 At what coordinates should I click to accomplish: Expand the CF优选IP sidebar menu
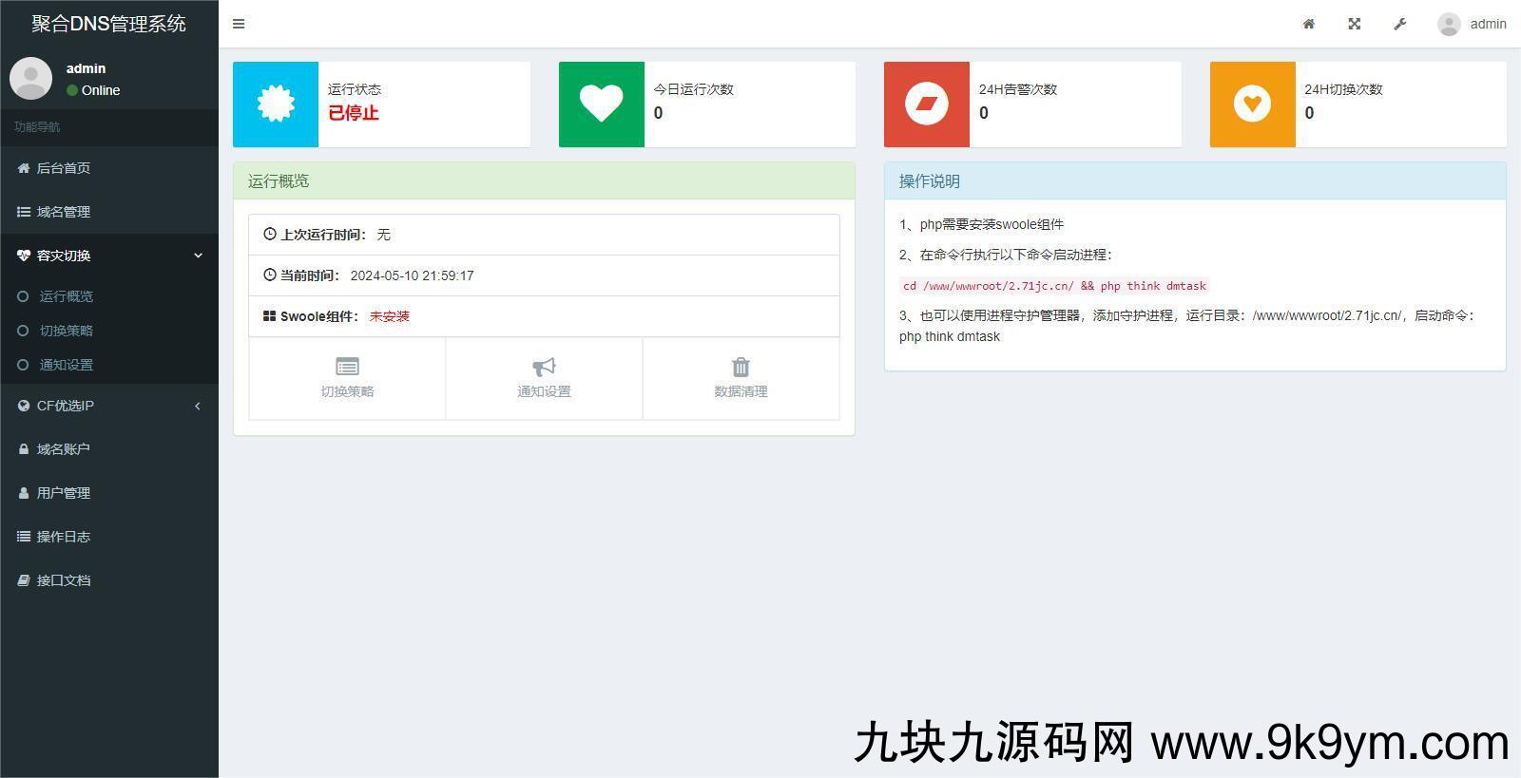(x=109, y=406)
